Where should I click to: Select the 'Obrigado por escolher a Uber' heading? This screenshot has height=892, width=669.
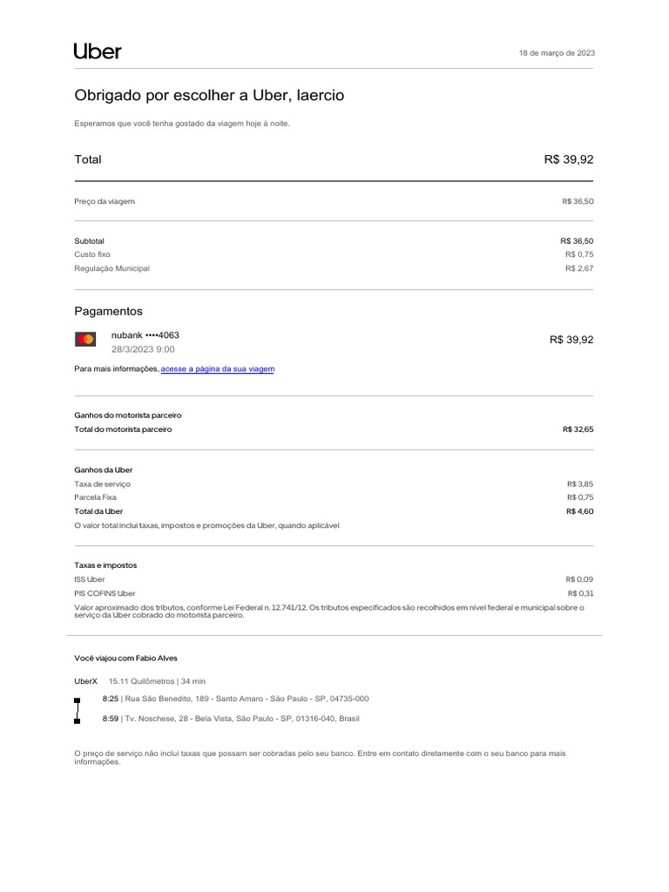click(x=209, y=95)
